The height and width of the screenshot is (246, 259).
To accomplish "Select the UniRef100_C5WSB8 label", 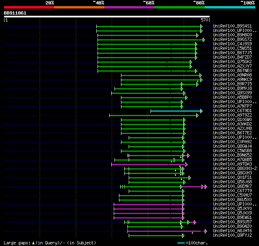I will click(x=232, y=151).
